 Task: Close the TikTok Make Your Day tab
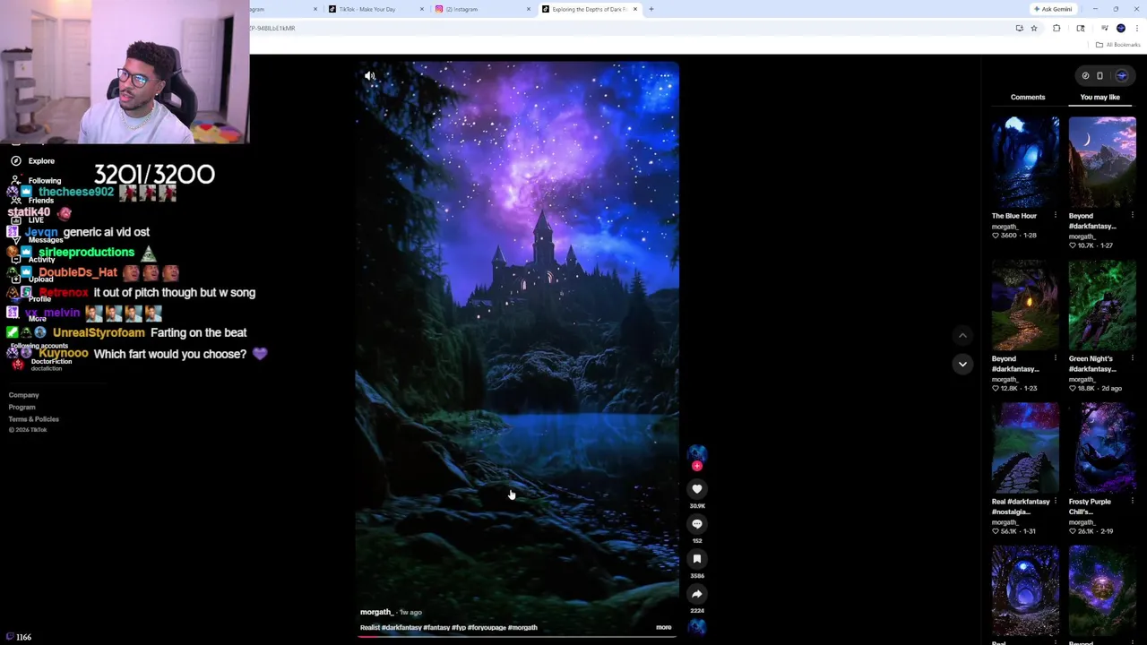[422, 9]
